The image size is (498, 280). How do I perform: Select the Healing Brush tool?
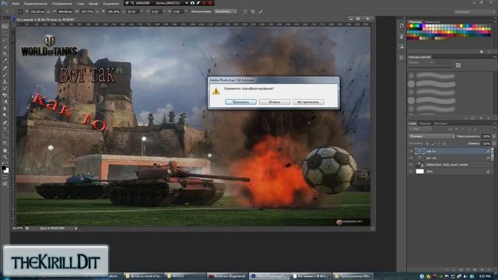click(x=5, y=67)
